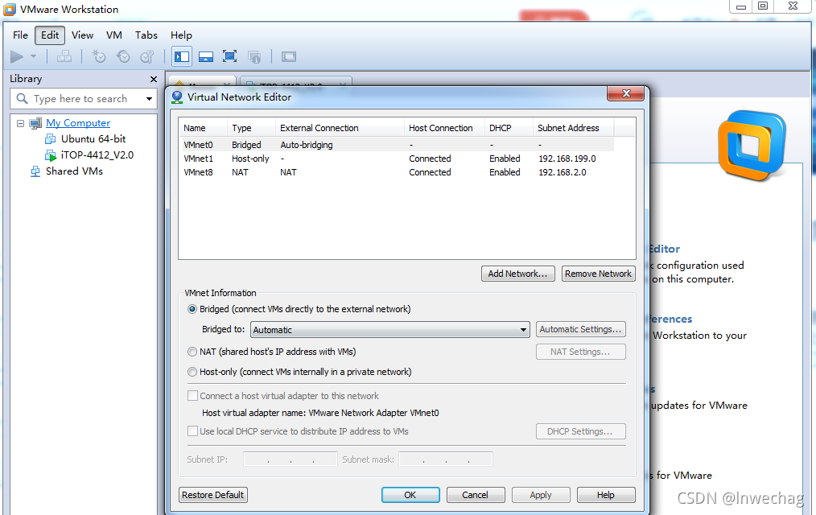Check Use local DHCP service checkbox

pos(192,431)
